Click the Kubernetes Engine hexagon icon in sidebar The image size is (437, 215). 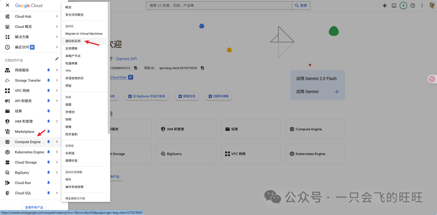pyautogui.click(x=8, y=152)
